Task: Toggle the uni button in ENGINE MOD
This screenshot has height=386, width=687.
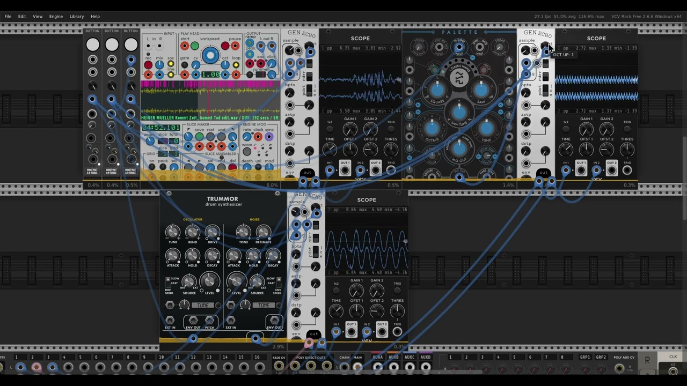Action: click(x=258, y=167)
